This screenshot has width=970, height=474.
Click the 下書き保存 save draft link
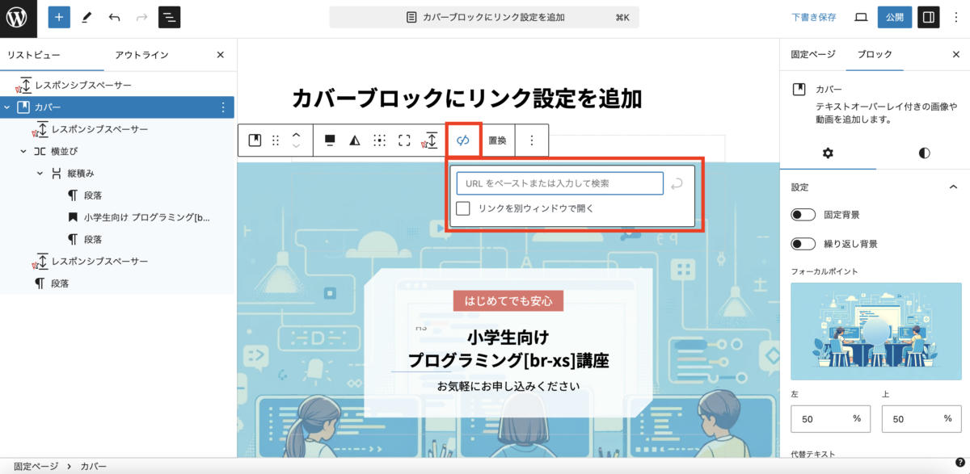pos(812,16)
